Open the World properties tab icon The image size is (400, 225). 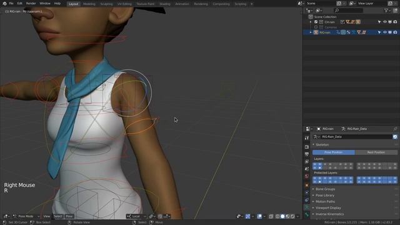[x=307, y=176]
